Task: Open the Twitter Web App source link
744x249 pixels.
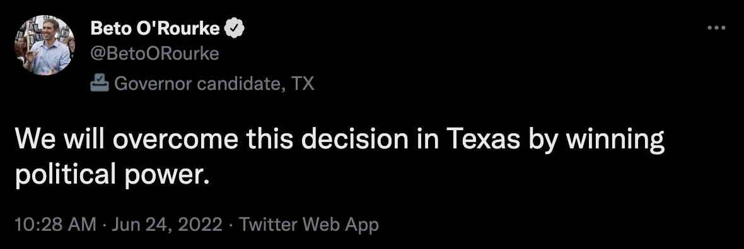Action: 308,224
